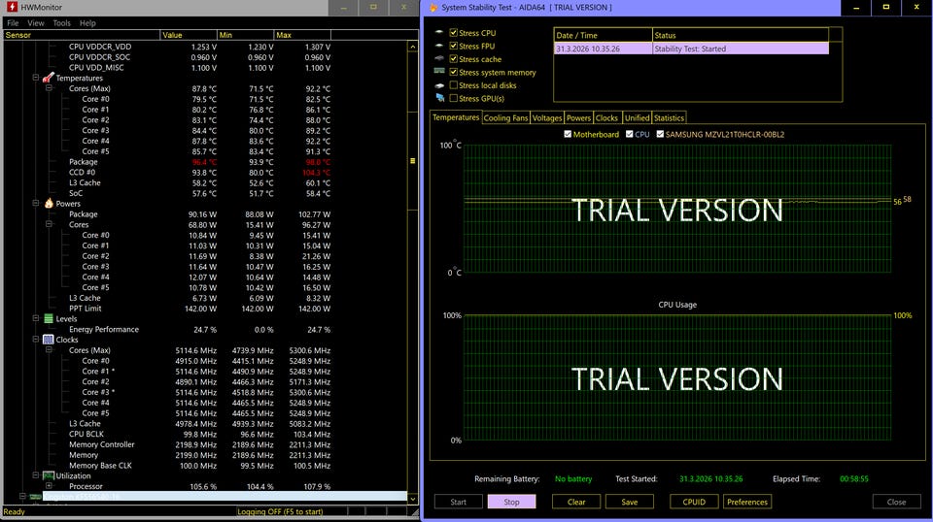Click the Stress GPU(s) monitor icon

[x=439, y=98]
